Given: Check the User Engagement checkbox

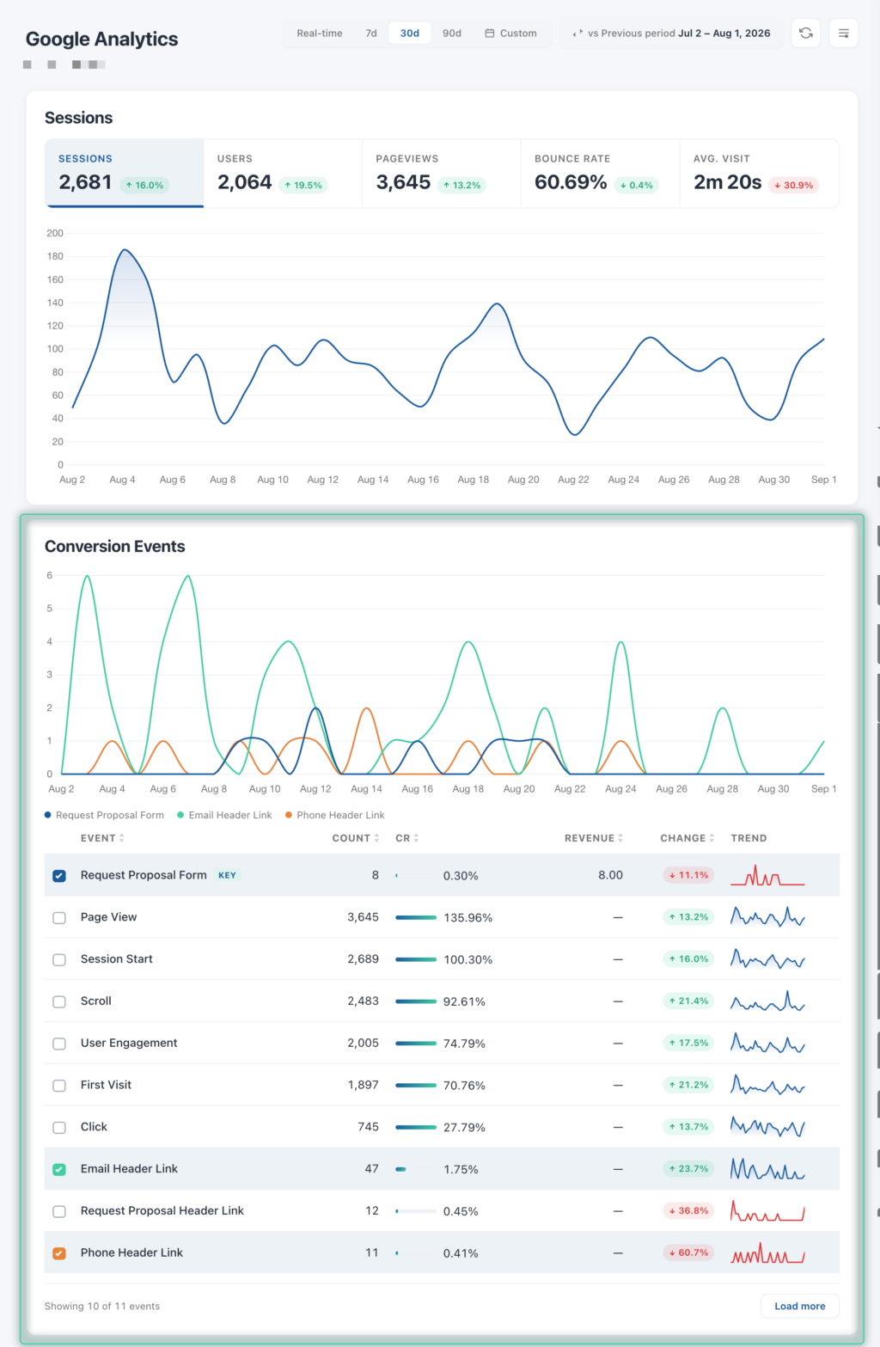Looking at the screenshot, I should click(x=59, y=1044).
